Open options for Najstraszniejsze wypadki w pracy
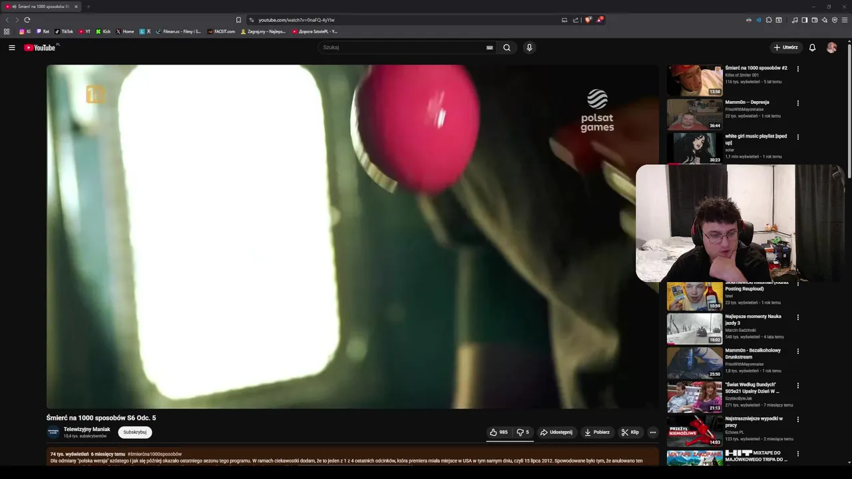This screenshot has height=479, width=852. click(x=797, y=420)
